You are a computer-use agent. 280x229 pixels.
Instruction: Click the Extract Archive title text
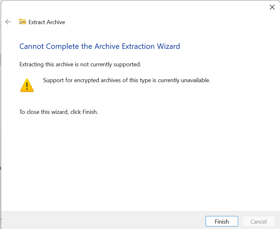coord(47,22)
